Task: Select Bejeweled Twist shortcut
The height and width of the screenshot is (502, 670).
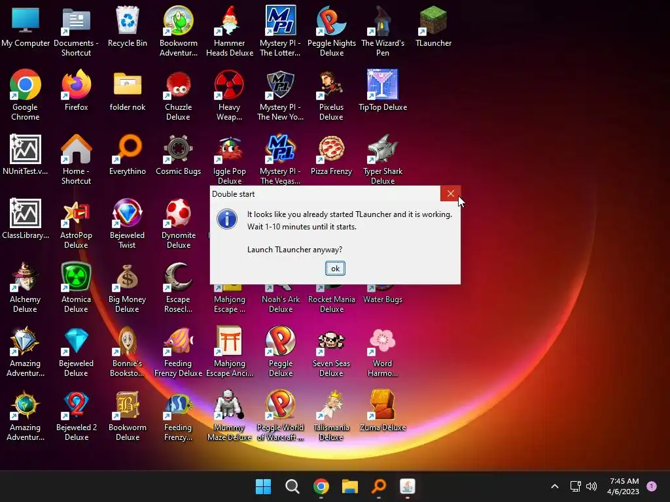Action: coord(128,224)
